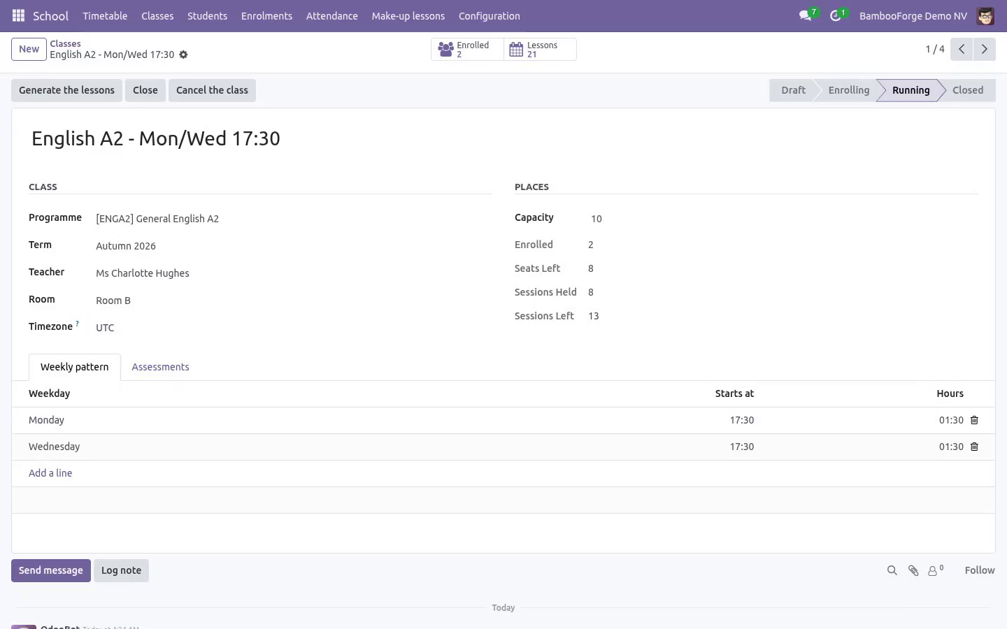
Task: Open the Programme dropdown field
Action: coord(294,219)
